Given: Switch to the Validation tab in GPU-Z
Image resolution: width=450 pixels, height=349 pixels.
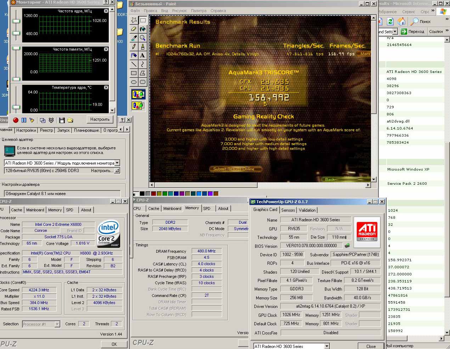Looking at the screenshot, I should (307, 210).
